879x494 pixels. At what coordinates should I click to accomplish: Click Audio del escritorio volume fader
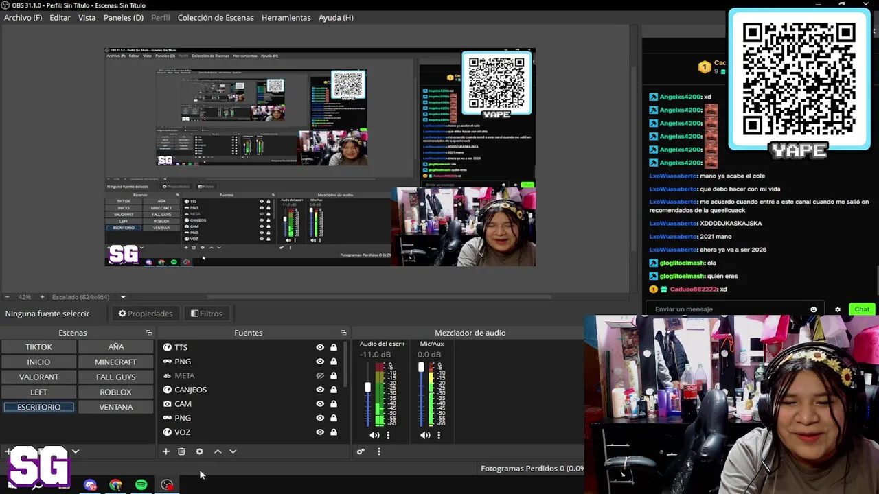click(367, 388)
